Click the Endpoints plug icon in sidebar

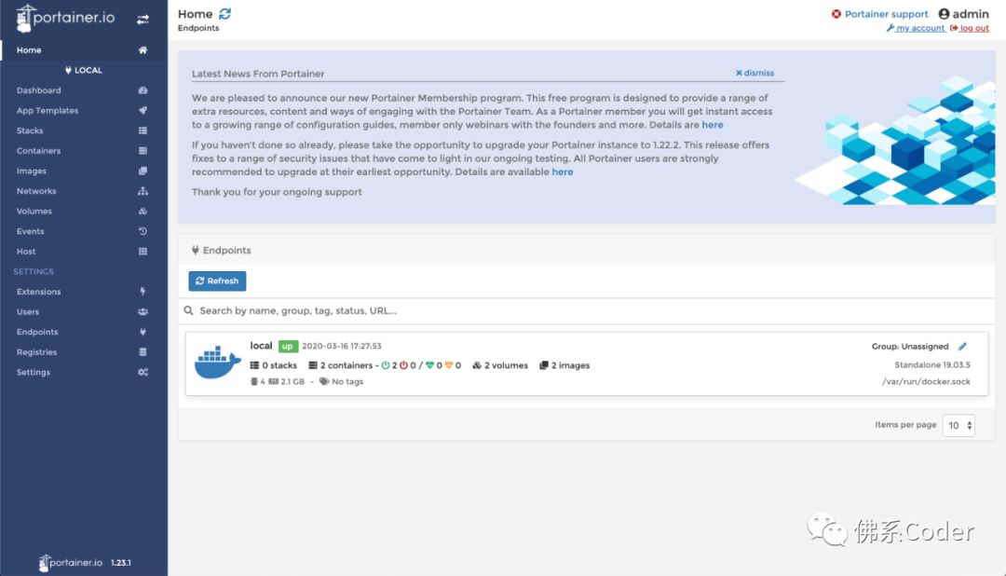(143, 332)
